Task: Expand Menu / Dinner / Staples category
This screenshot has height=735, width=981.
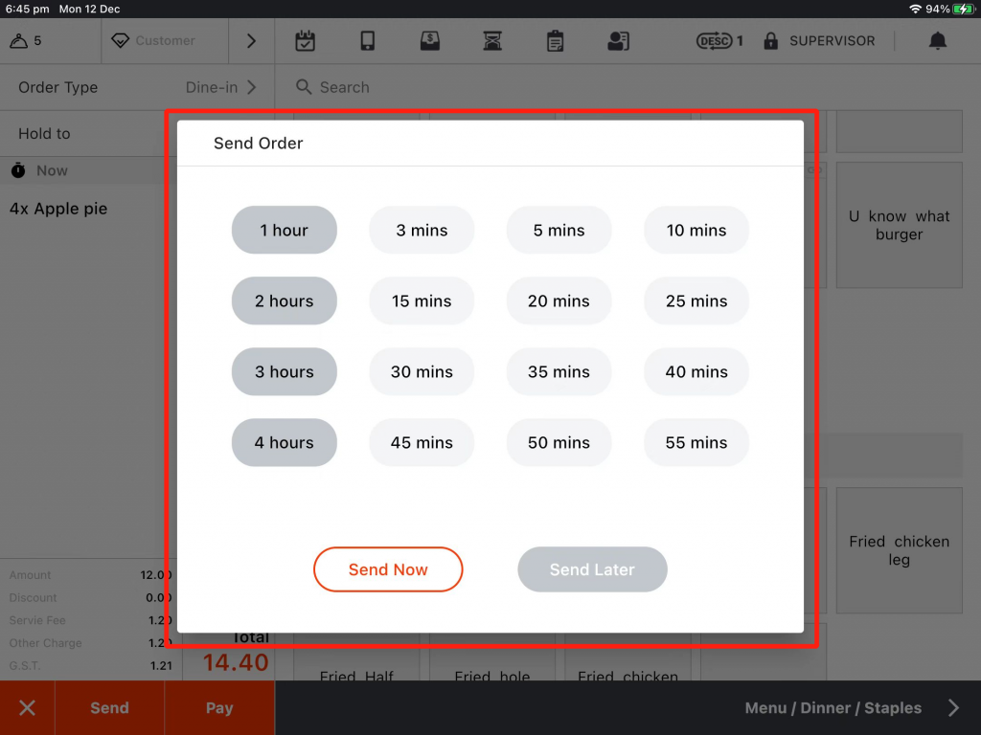Action: pyautogui.click(x=952, y=708)
